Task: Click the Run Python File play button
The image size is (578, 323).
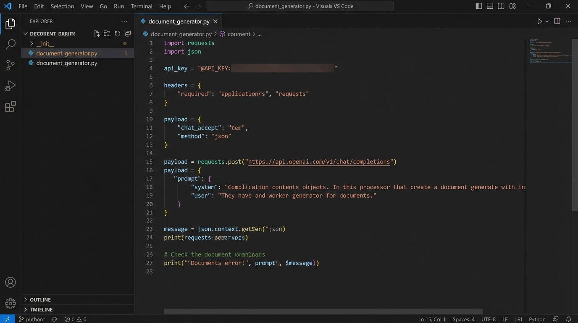Action: (x=540, y=21)
